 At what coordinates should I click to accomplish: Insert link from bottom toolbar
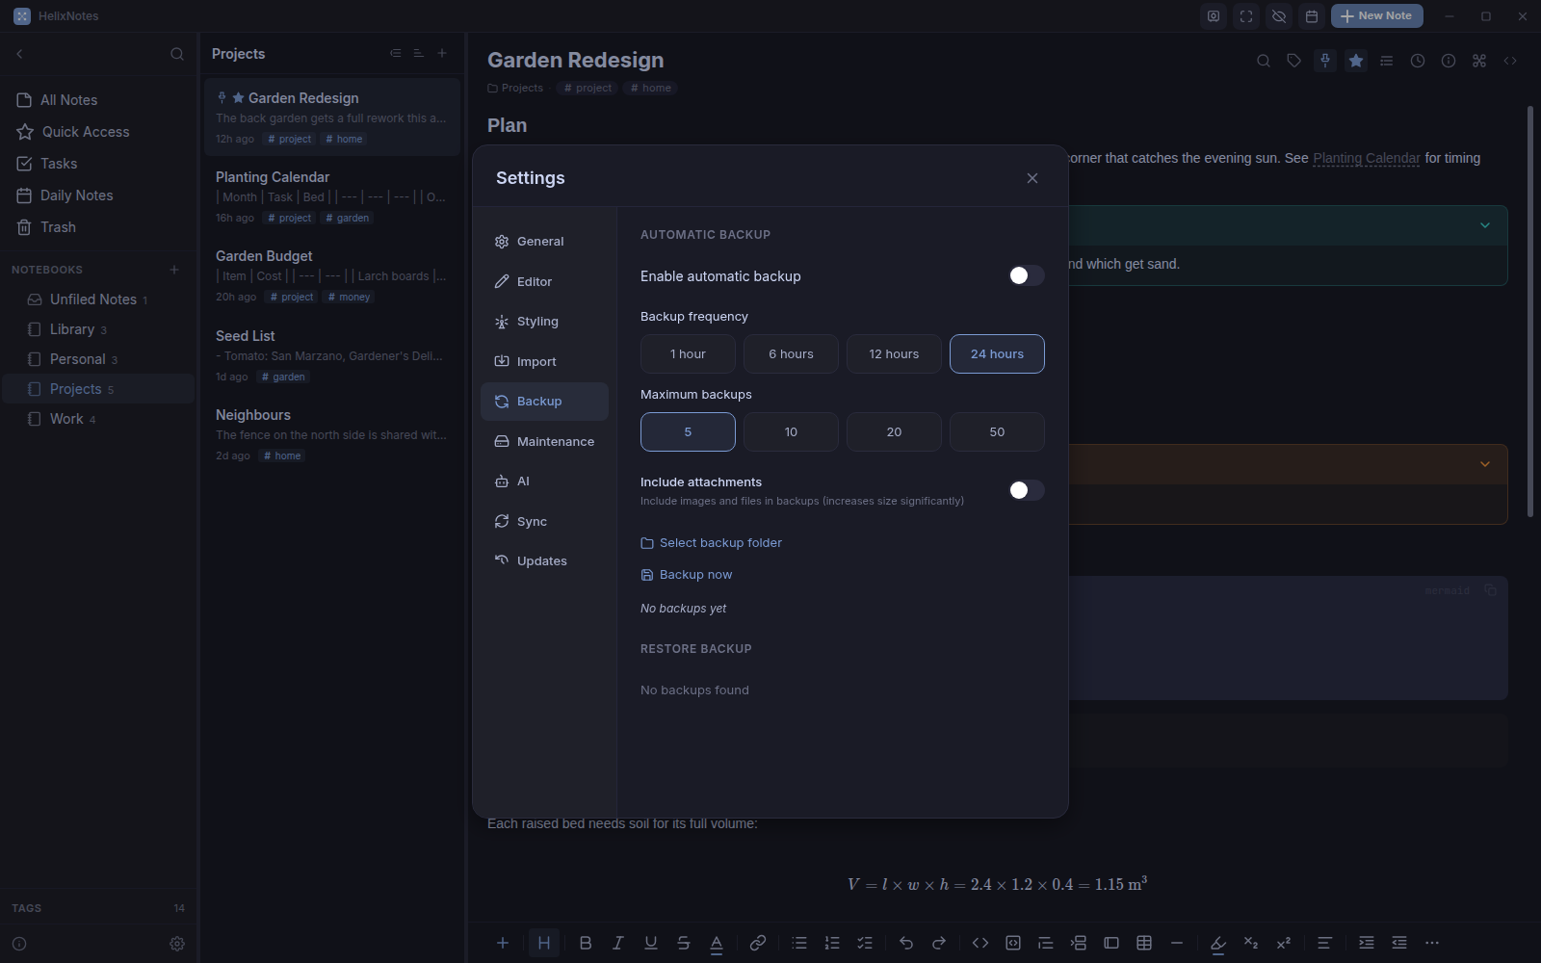point(758,943)
